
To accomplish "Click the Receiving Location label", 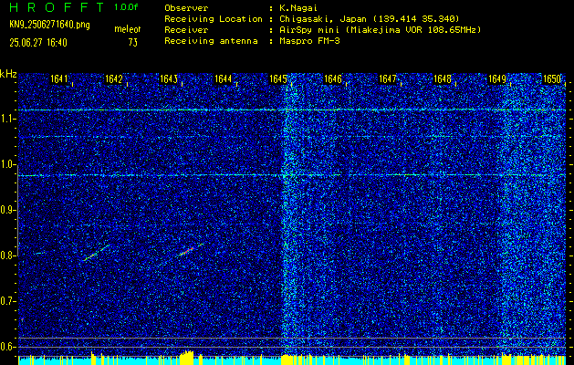I will [x=214, y=18].
